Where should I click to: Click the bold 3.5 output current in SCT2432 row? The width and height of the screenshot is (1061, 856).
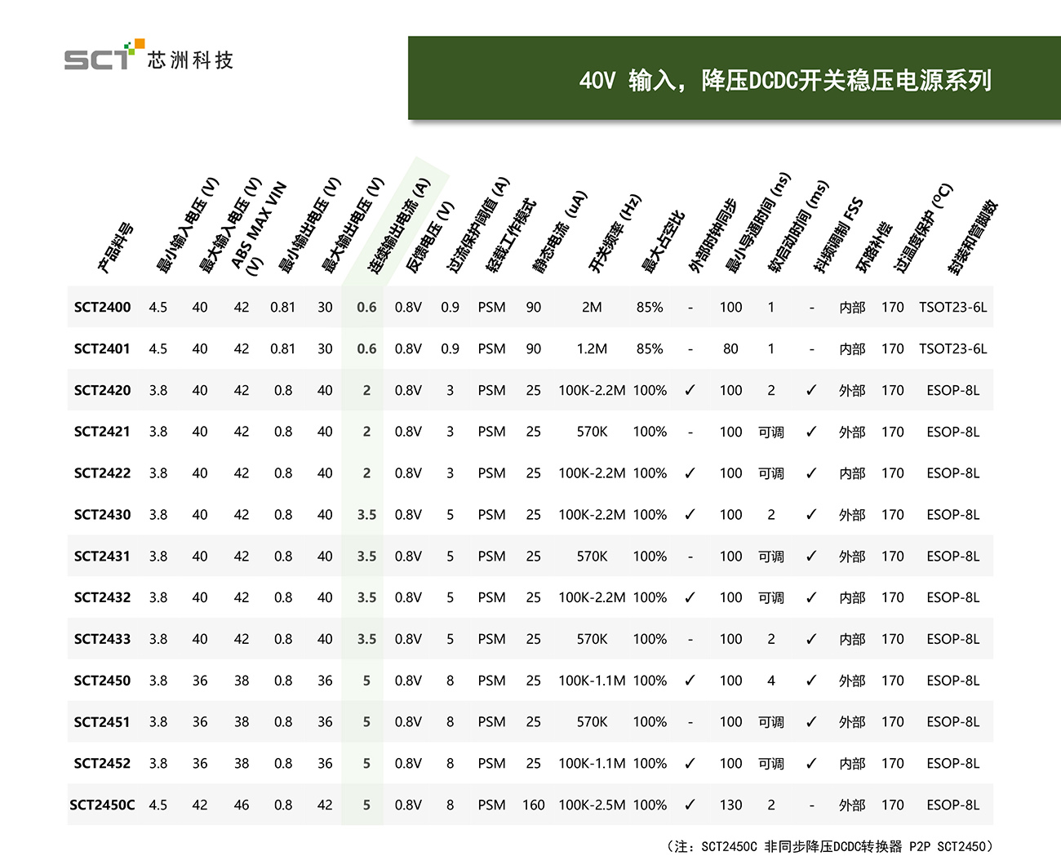click(366, 598)
